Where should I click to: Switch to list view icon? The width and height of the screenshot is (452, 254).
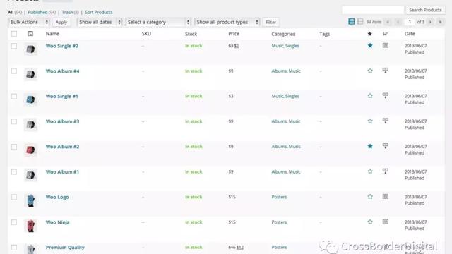point(352,22)
